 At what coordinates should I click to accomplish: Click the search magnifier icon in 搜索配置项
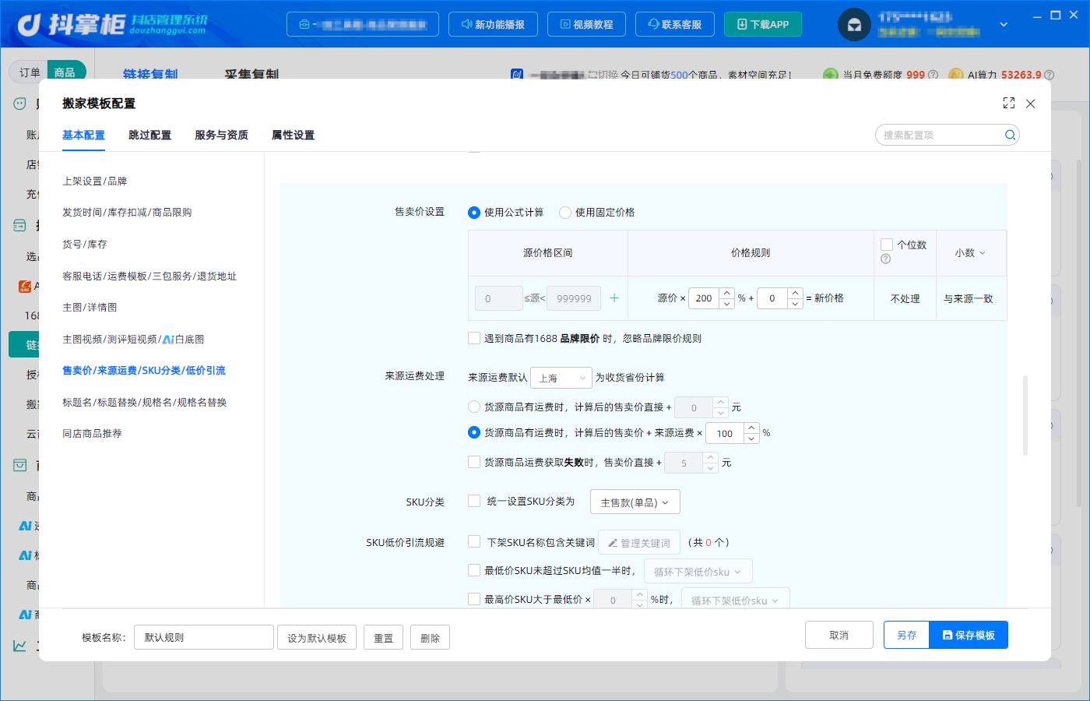point(1010,135)
